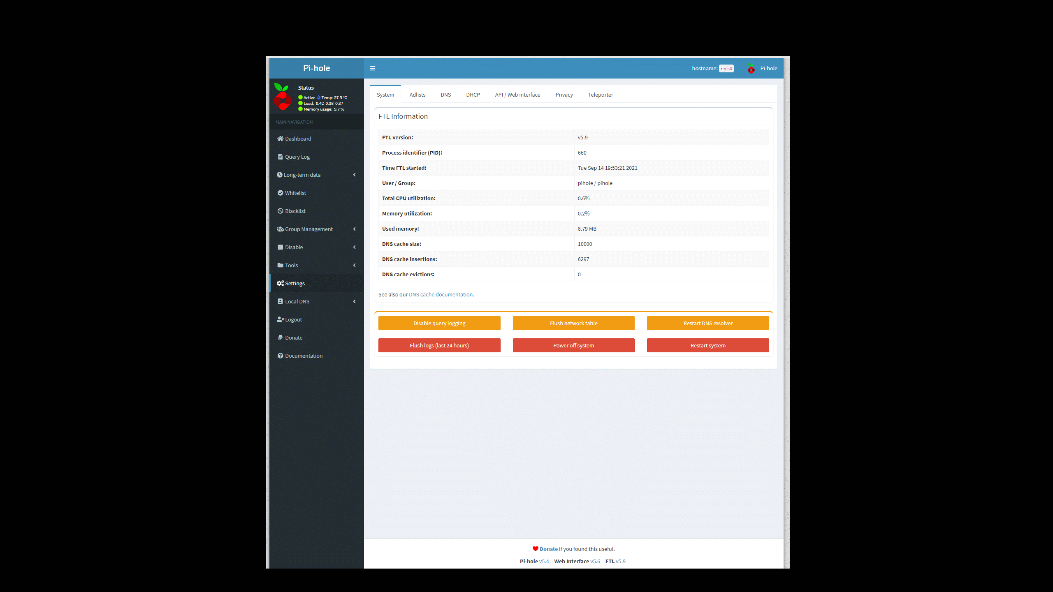Open the DNS cache documentation link
This screenshot has height=592, width=1053.
point(441,294)
